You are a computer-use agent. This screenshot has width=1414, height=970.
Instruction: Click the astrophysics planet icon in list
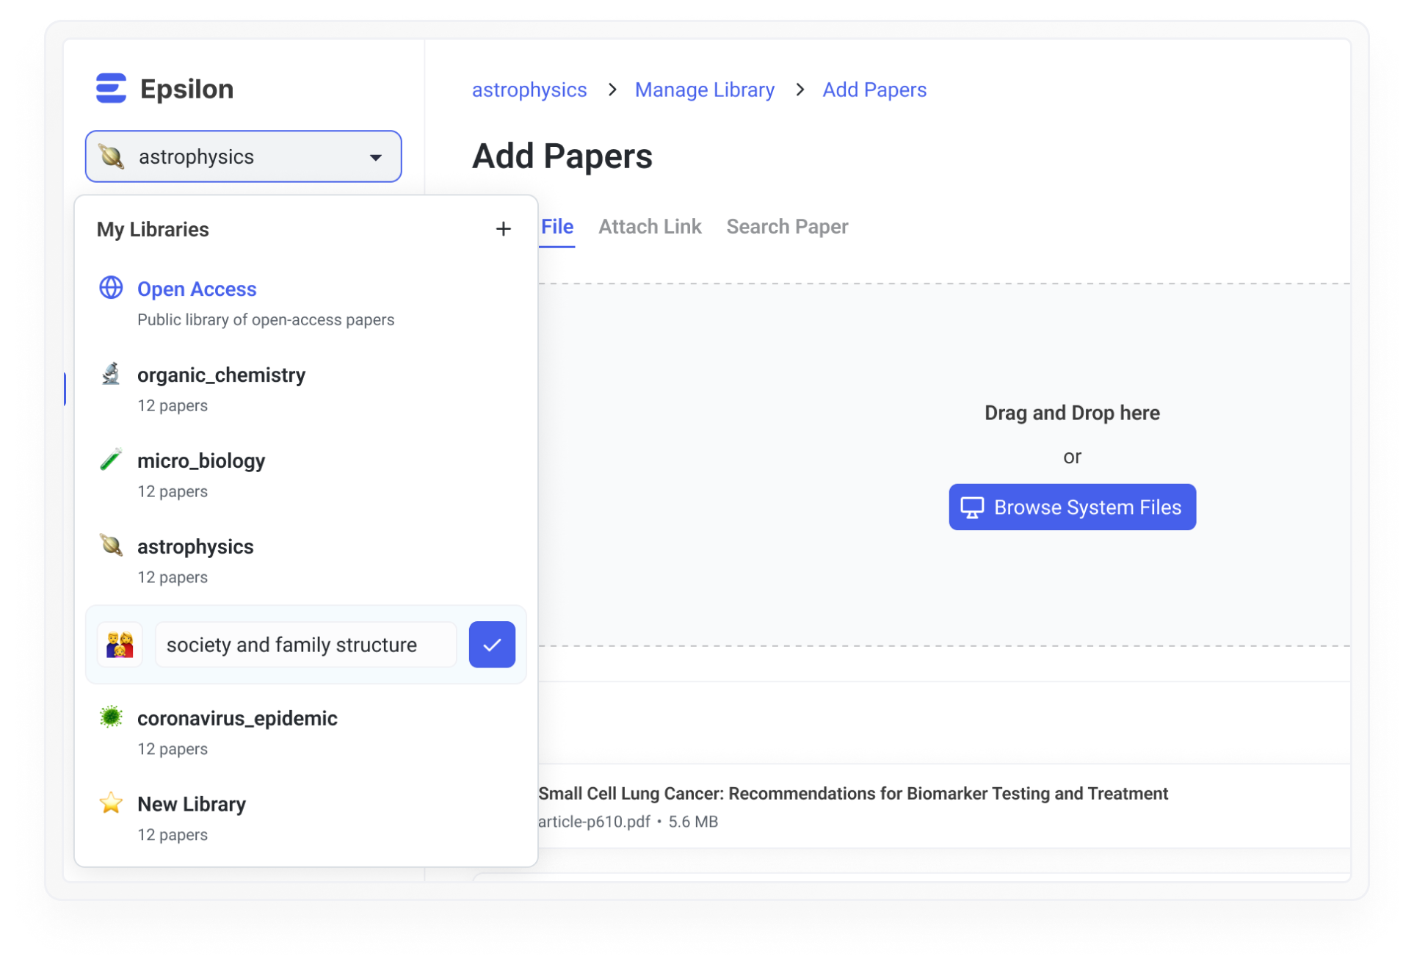click(x=111, y=546)
